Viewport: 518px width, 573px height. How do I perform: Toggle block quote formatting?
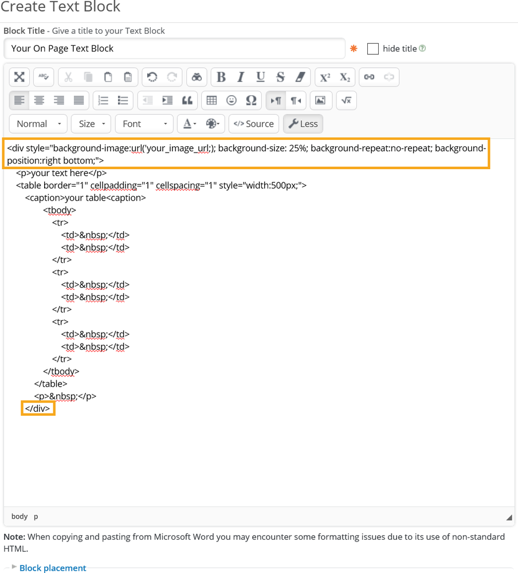pos(187,100)
